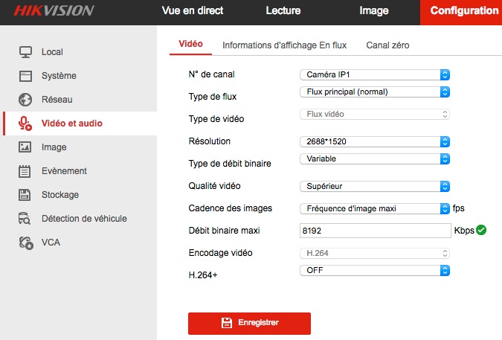Click the Local monitor icon in sidebar
502x340 pixels.
coord(26,52)
